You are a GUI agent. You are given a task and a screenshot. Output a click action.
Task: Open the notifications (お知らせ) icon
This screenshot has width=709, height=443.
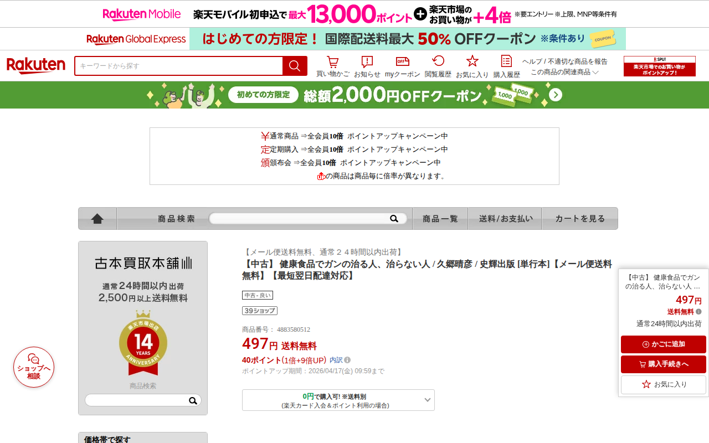click(x=367, y=66)
